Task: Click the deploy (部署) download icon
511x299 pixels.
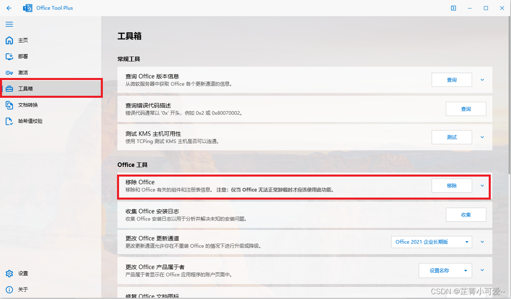Action: pos(9,57)
